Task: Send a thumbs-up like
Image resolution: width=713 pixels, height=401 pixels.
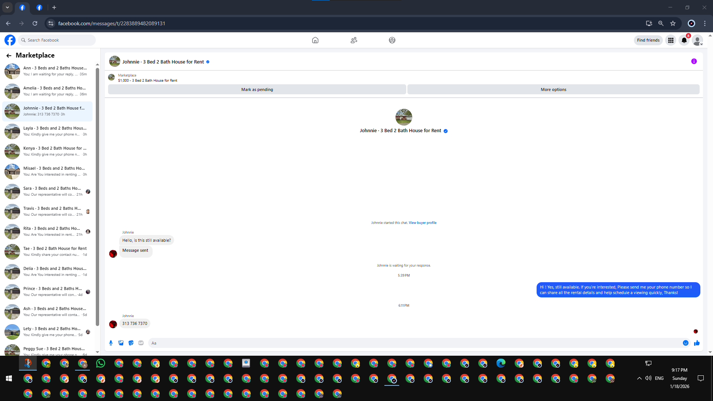Action: click(697, 343)
